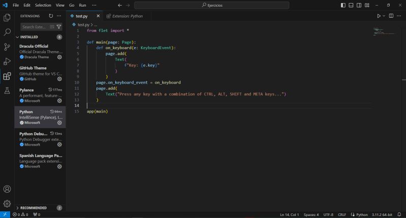Change encoding via UTF-8 status item
The width and height of the screenshot is (406, 218).
click(x=328, y=214)
